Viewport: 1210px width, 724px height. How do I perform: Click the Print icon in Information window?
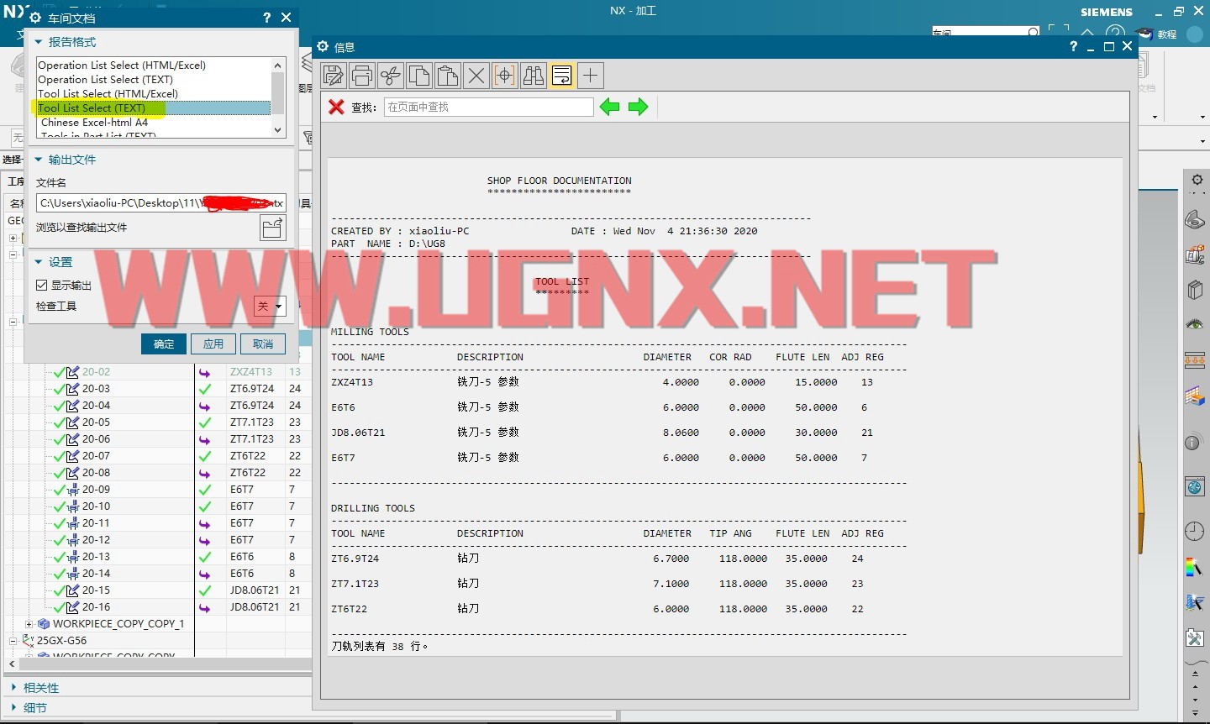tap(362, 76)
